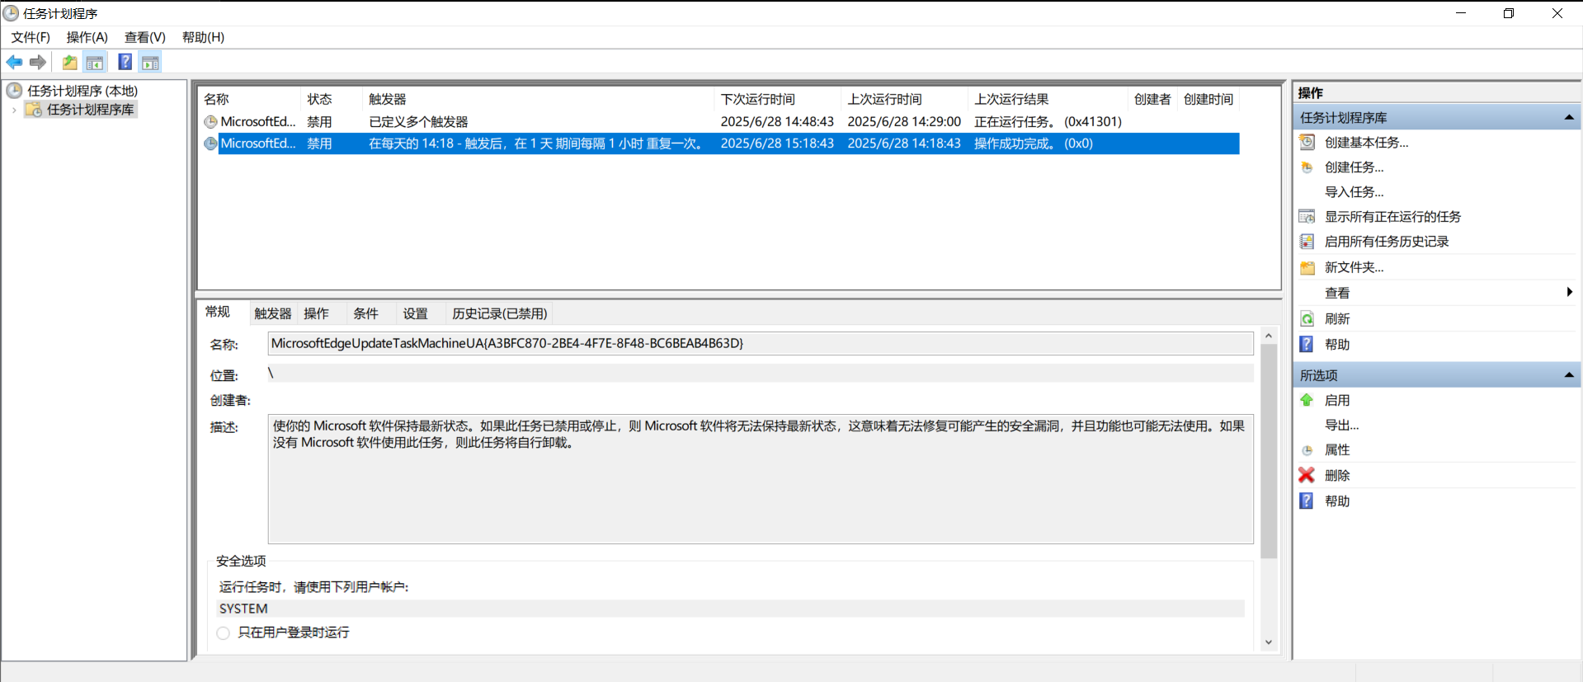This screenshot has width=1583, height=682.
Task: Click the 启用所有任务历史记录 icon
Action: point(1307,241)
